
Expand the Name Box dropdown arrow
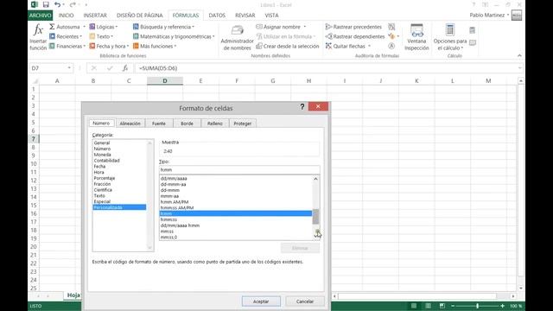69,68
